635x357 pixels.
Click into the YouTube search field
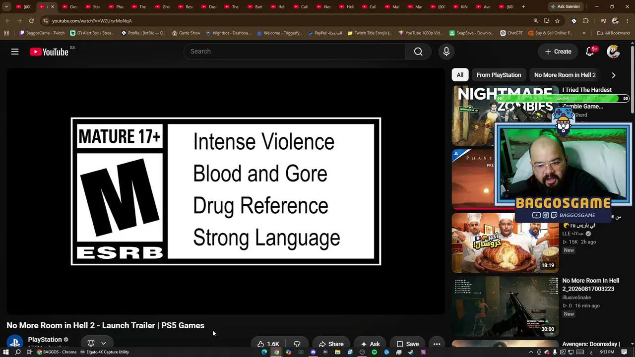click(295, 52)
